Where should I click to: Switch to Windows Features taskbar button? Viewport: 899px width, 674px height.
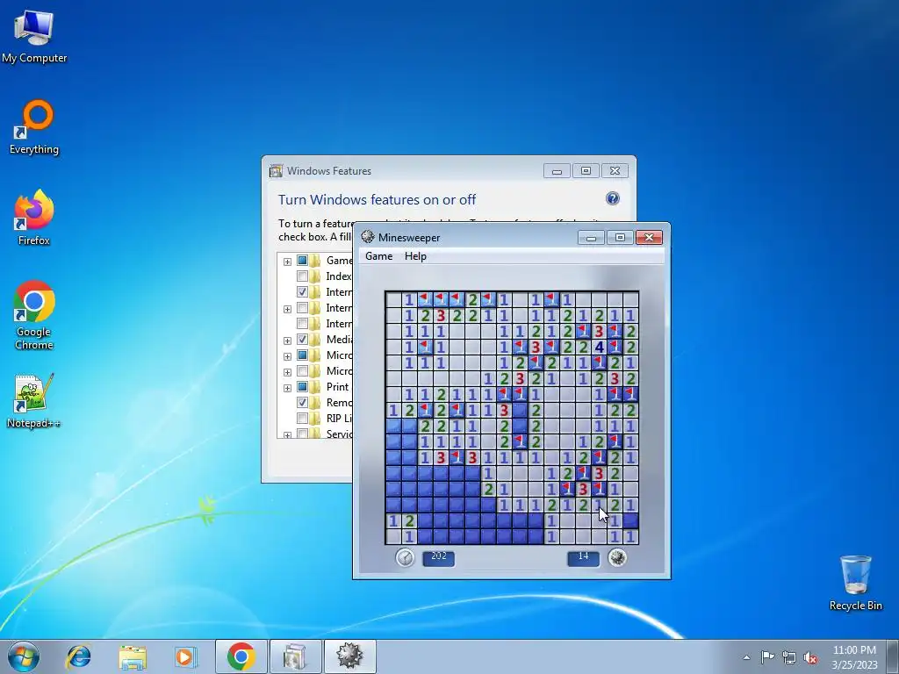(295, 656)
